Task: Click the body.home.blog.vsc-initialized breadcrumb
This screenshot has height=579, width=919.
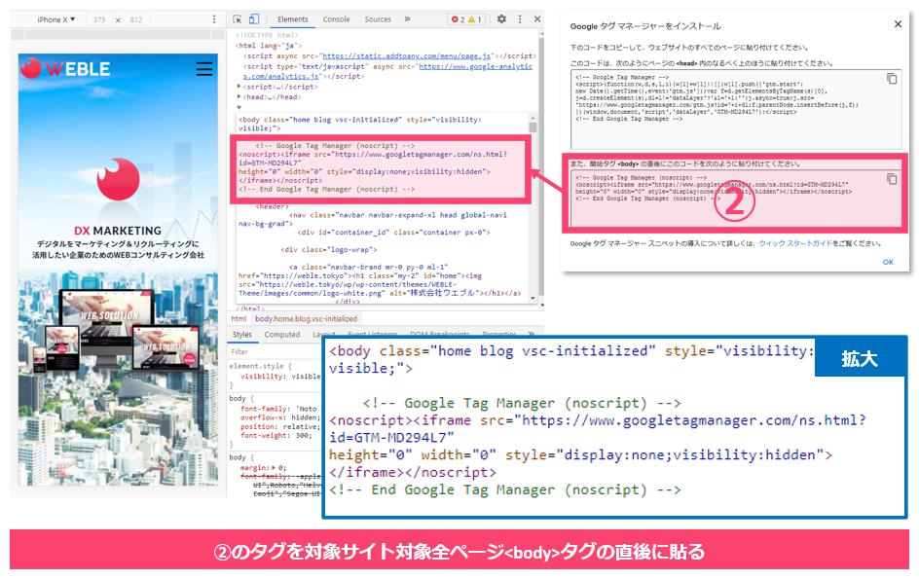Action: point(306,319)
